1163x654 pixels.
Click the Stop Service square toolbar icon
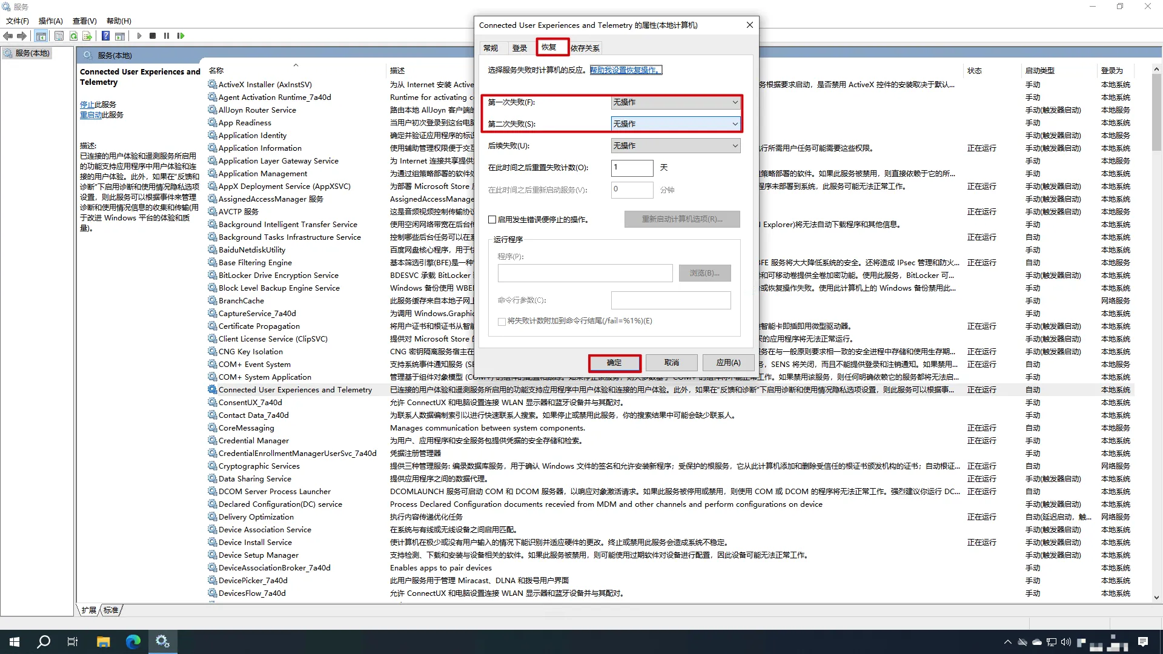pos(153,36)
